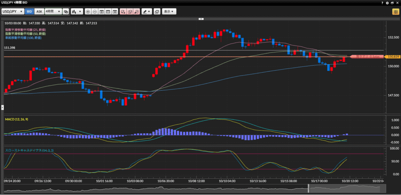Screen dimensions: 401x195
Task: Click the white handle on the overview range slider
Action: click(309, 188)
